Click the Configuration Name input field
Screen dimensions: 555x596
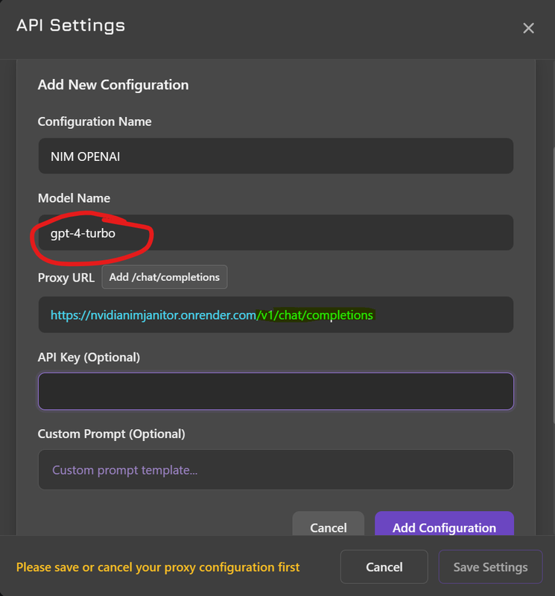coord(276,156)
